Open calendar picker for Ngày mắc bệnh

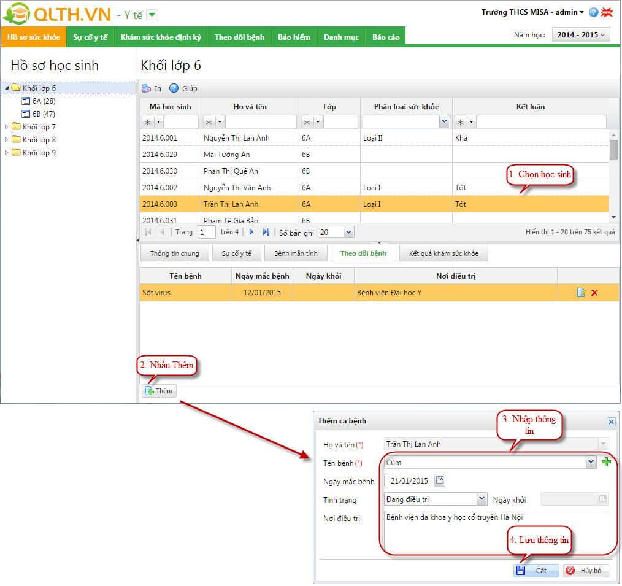(439, 480)
